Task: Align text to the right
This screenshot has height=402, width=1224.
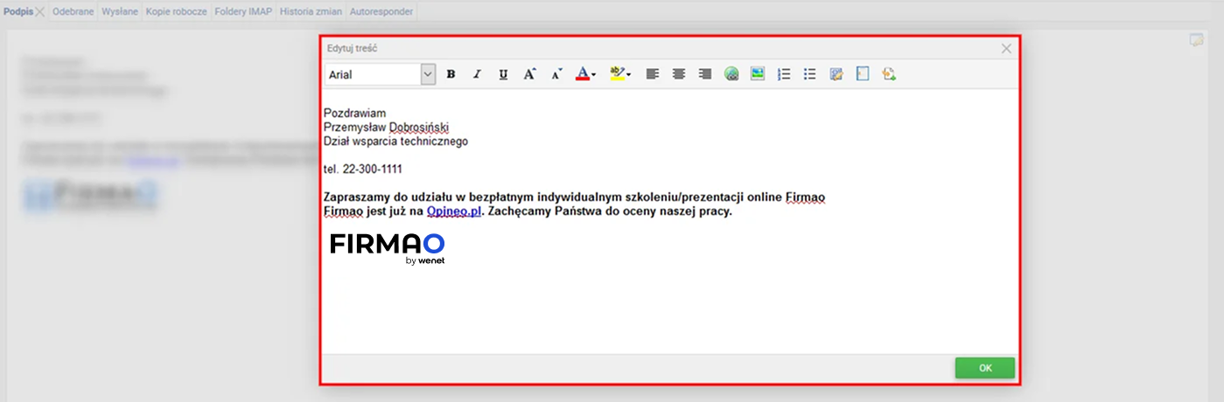Action: (x=704, y=74)
